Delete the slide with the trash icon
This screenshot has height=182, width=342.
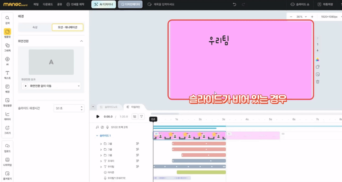[x=318, y=82]
